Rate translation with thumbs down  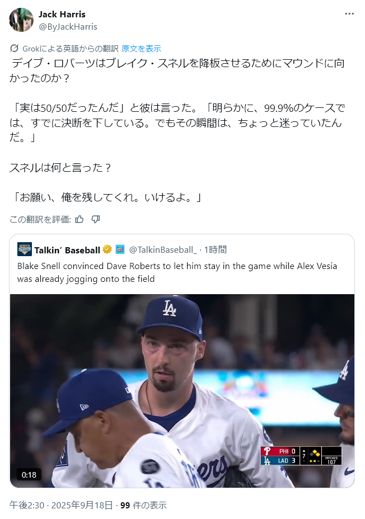[96, 219]
